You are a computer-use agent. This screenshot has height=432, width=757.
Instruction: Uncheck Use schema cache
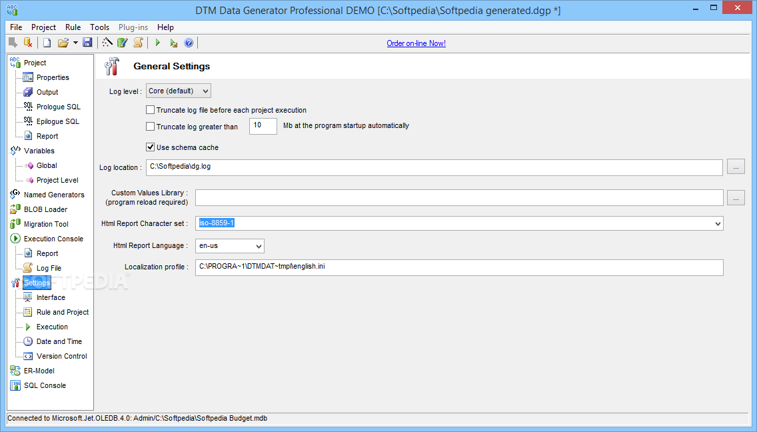pyautogui.click(x=151, y=147)
